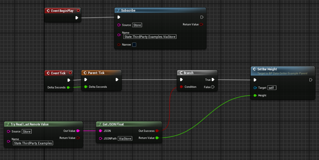Image resolution: width=319 pixels, height=160 pixels.
Task: Click the Subscribe node's input execution pin
Action: [x=119, y=17]
